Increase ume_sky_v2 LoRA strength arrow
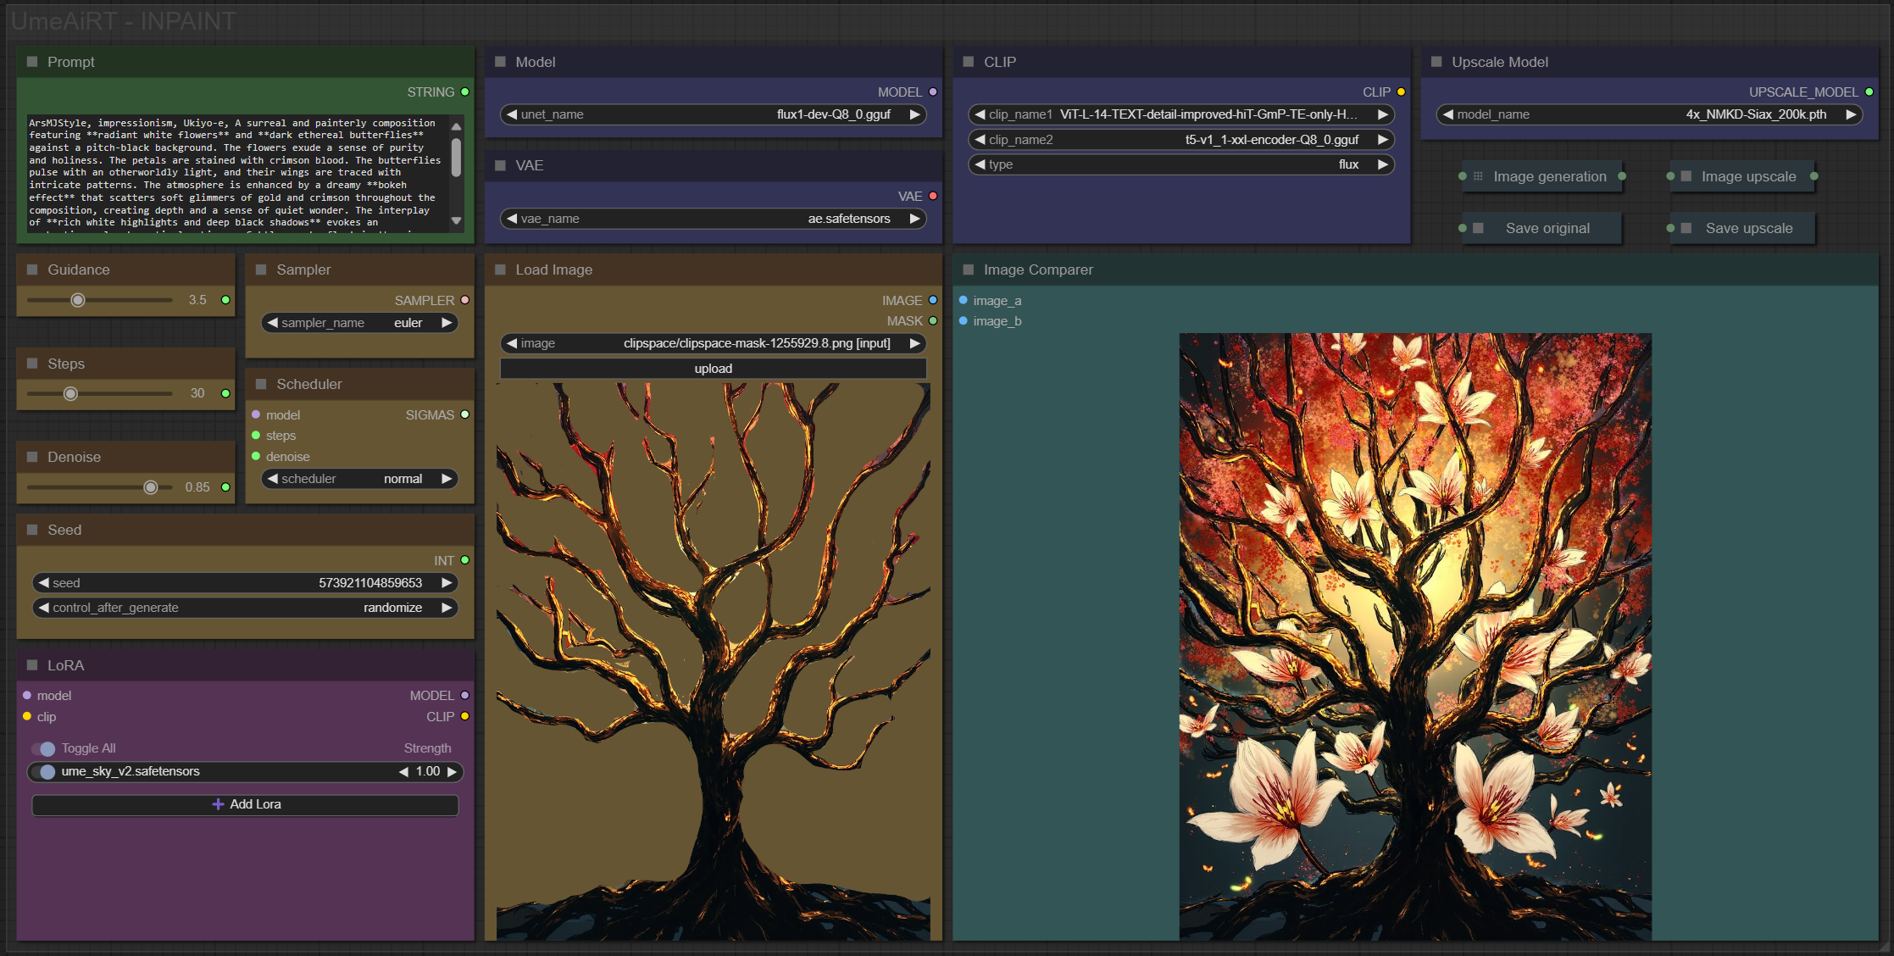This screenshot has width=1894, height=956. click(x=452, y=771)
